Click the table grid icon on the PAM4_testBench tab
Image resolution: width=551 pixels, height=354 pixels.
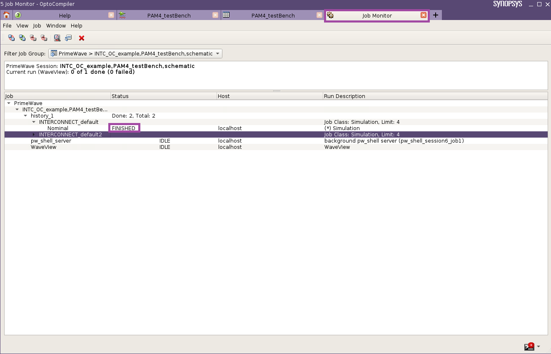point(226,15)
